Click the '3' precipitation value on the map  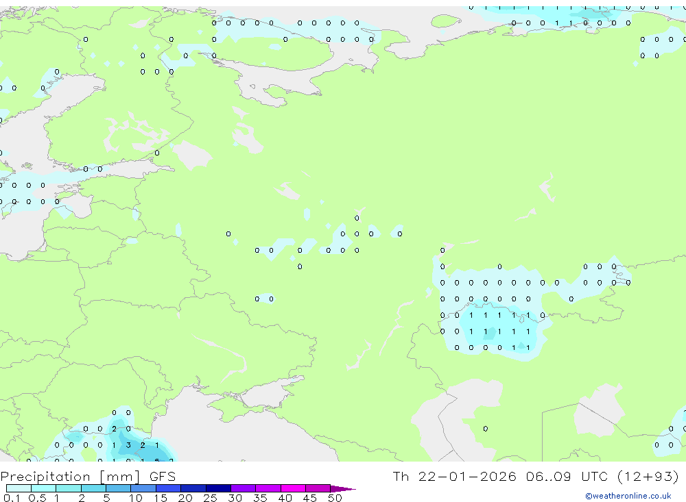(x=128, y=445)
